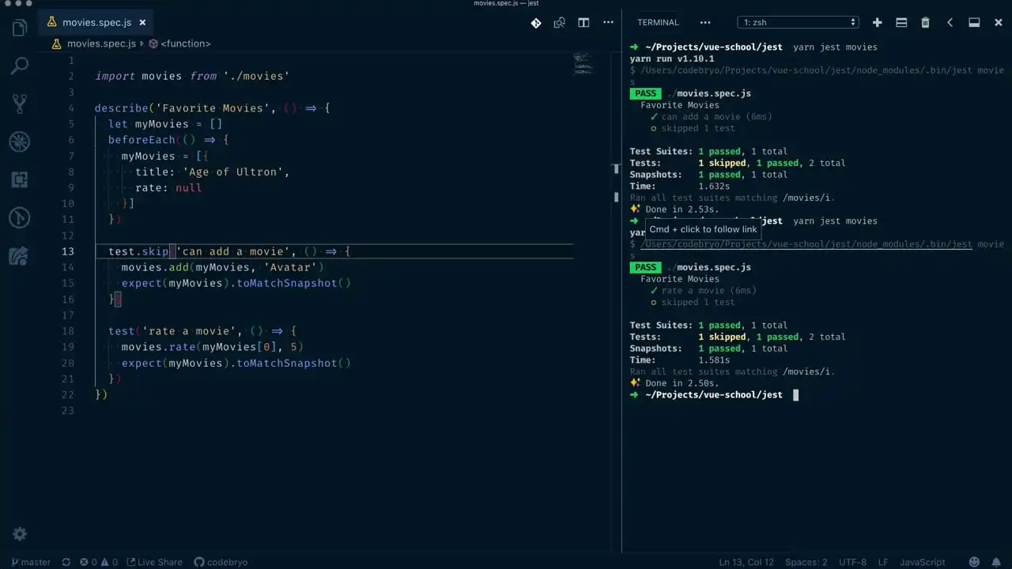Start Live Share from the status bar

click(154, 562)
